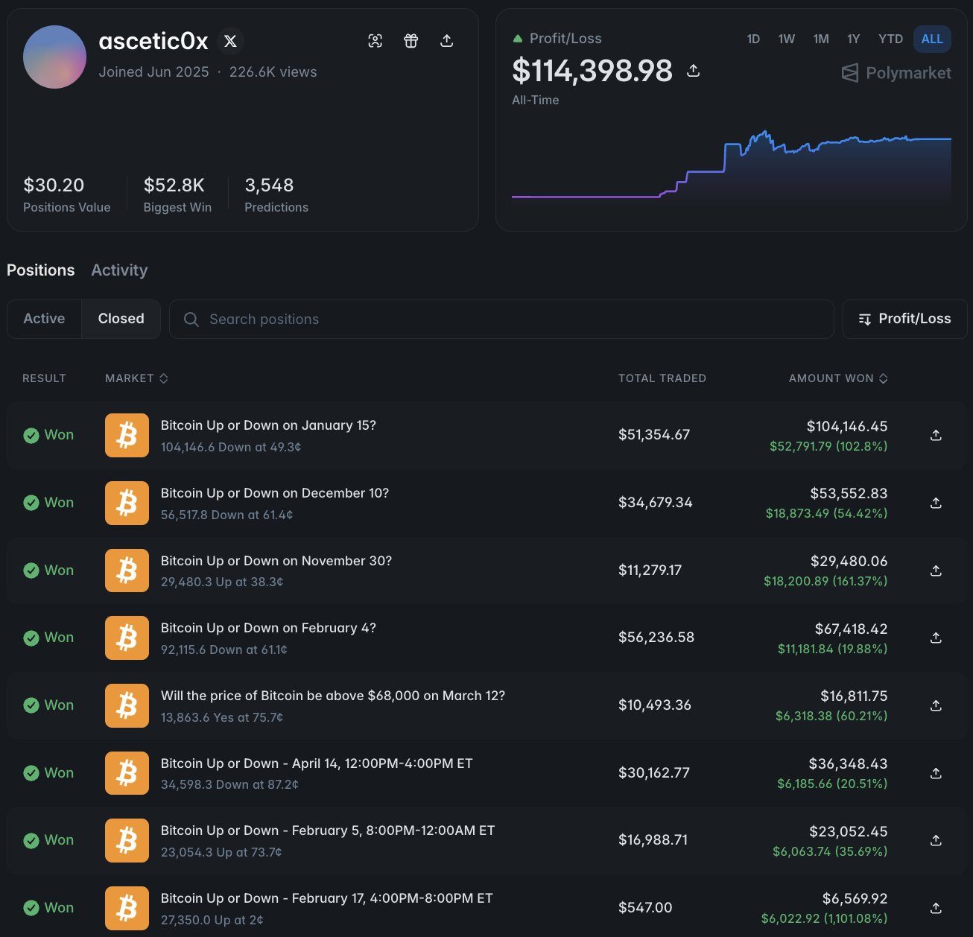Share the February 17 4:00PM-8:00PM position

(936, 908)
